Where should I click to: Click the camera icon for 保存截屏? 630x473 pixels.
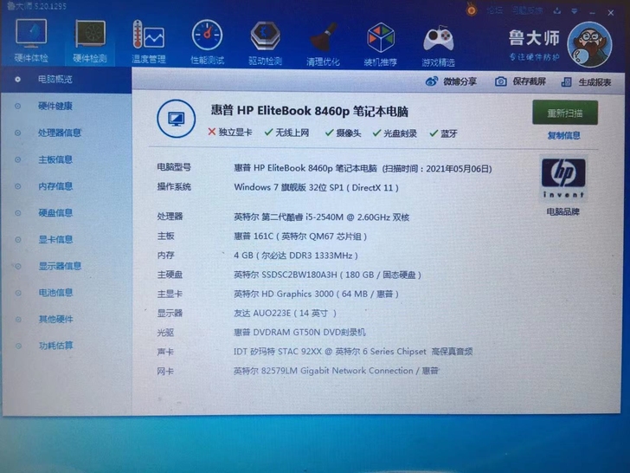pyautogui.click(x=500, y=81)
